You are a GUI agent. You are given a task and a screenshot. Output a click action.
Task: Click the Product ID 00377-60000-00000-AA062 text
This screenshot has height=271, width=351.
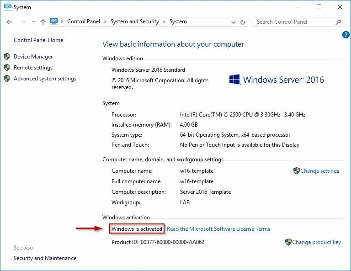click(x=158, y=242)
